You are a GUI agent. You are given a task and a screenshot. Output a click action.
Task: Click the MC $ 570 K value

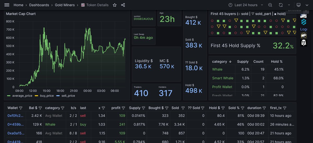pos(167,67)
